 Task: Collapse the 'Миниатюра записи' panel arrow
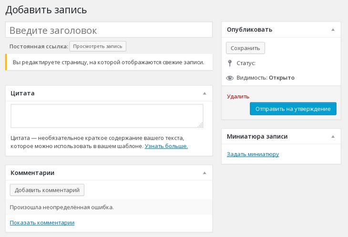click(x=333, y=136)
